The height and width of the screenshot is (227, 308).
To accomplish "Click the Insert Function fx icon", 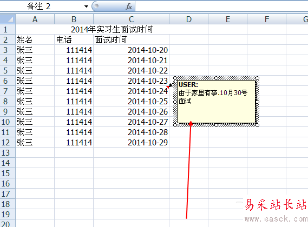I will click(x=129, y=6).
